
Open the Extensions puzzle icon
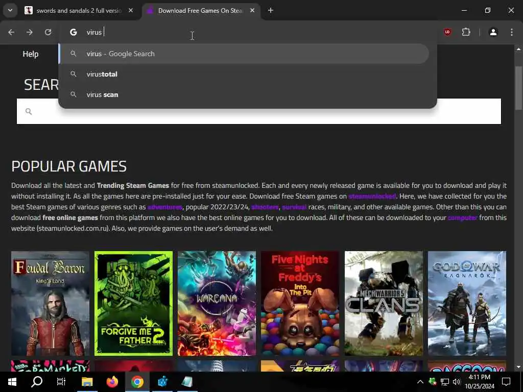coord(466,32)
